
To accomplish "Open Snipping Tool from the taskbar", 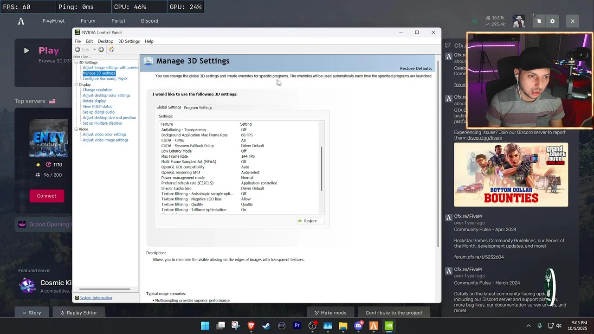I will click(236, 326).
